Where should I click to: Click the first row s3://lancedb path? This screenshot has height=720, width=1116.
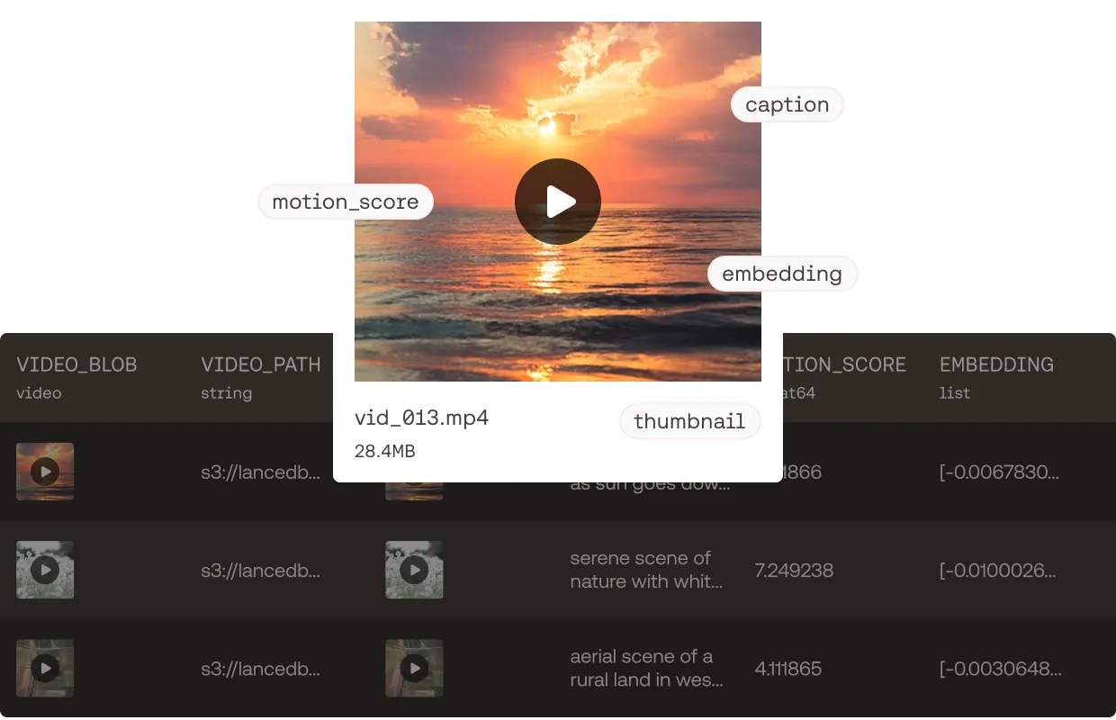click(260, 472)
